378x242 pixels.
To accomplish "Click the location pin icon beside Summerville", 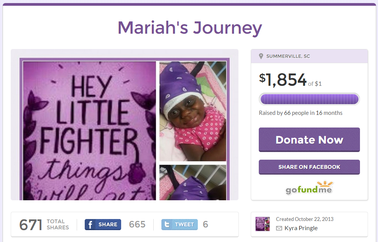I will 261,56.
